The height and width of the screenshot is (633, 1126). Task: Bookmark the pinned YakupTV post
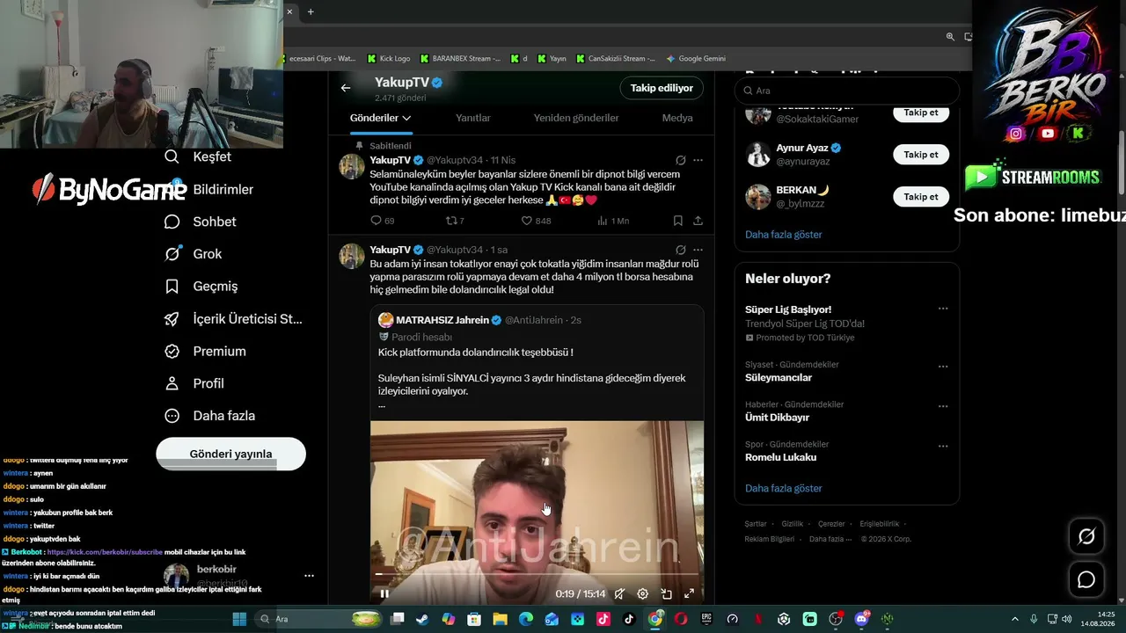click(677, 221)
